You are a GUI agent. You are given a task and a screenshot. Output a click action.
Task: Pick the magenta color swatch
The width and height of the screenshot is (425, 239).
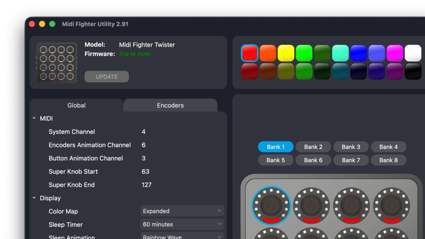point(395,53)
